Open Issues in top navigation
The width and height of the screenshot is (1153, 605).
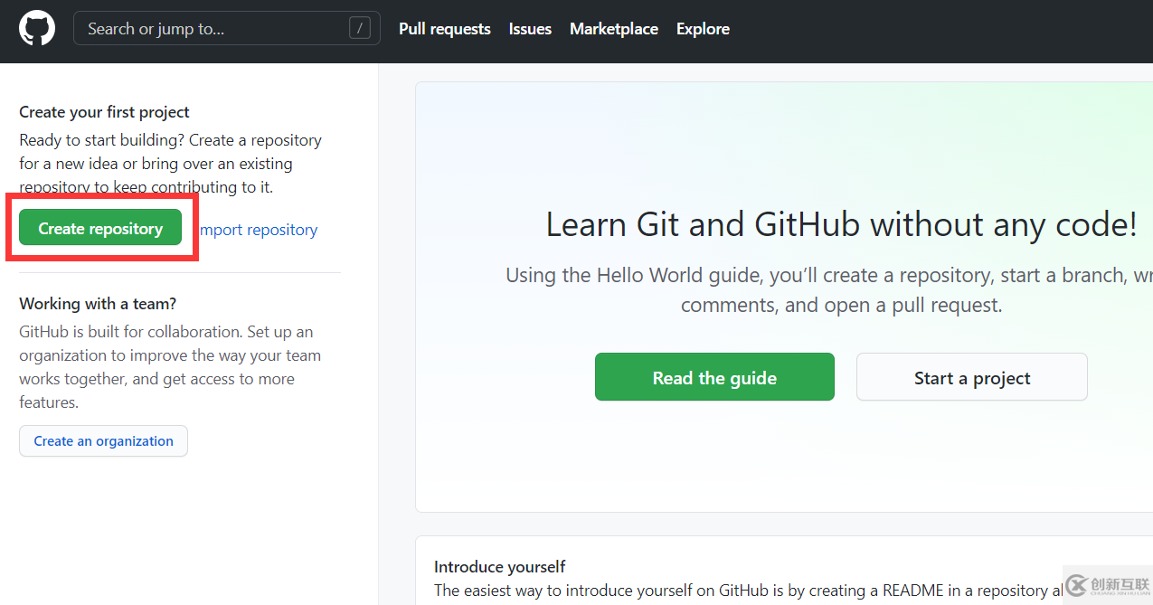530,29
